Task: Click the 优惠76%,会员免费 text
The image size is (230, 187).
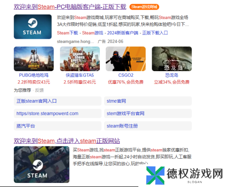Action: (x=126, y=82)
